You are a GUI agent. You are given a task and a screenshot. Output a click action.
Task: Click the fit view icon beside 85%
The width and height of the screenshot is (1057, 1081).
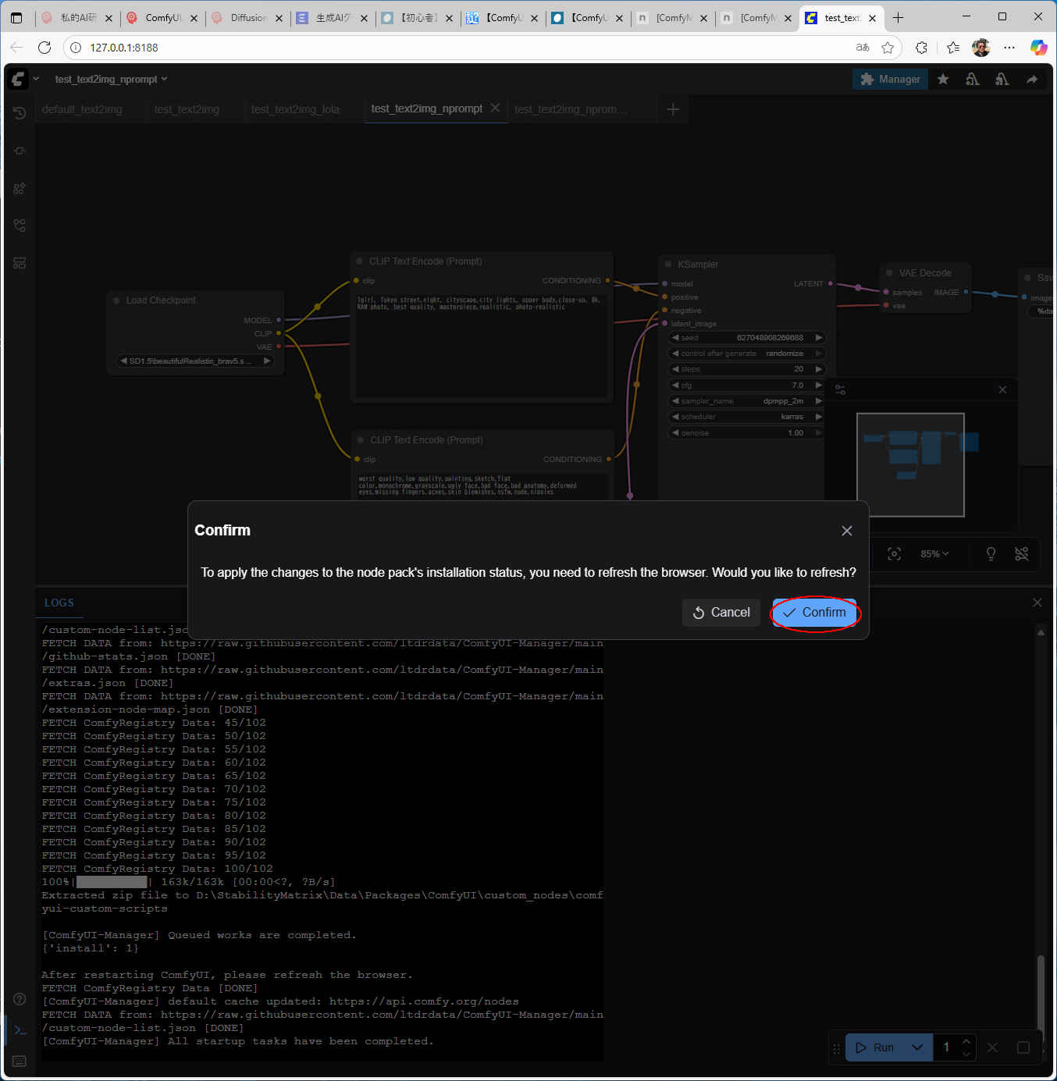coord(895,553)
